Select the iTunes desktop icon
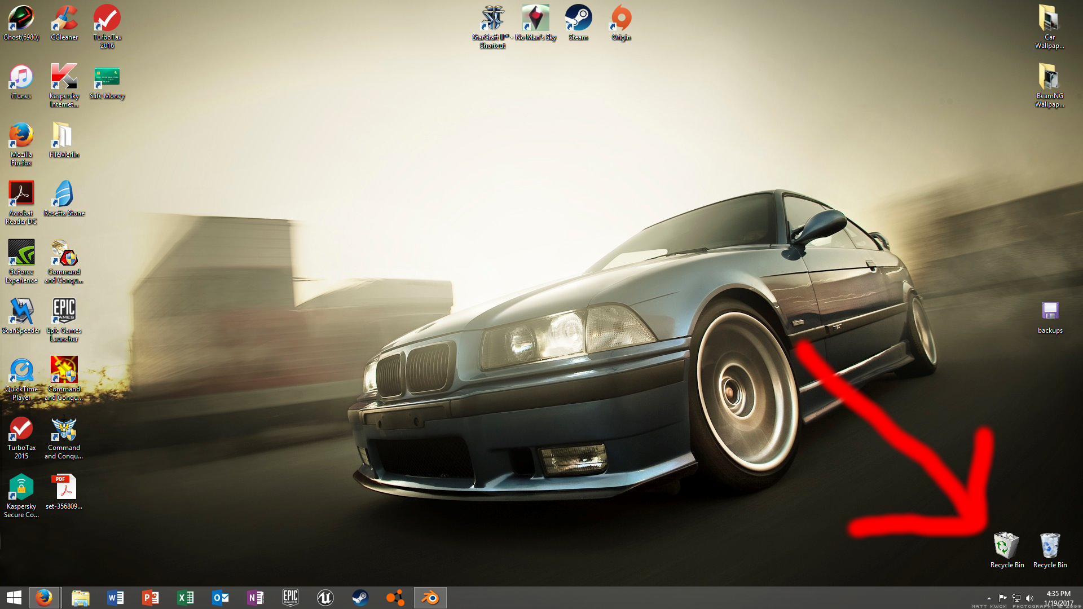The height and width of the screenshot is (609, 1083). click(x=21, y=81)
